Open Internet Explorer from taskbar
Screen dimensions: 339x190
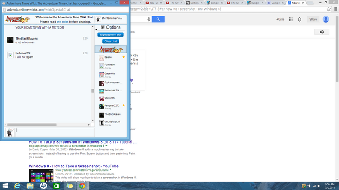[x=17, y=186]
